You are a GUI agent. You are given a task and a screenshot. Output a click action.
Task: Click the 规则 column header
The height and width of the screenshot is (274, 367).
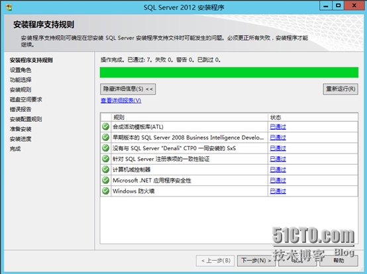pyautogui.click(x=189, y=117)
